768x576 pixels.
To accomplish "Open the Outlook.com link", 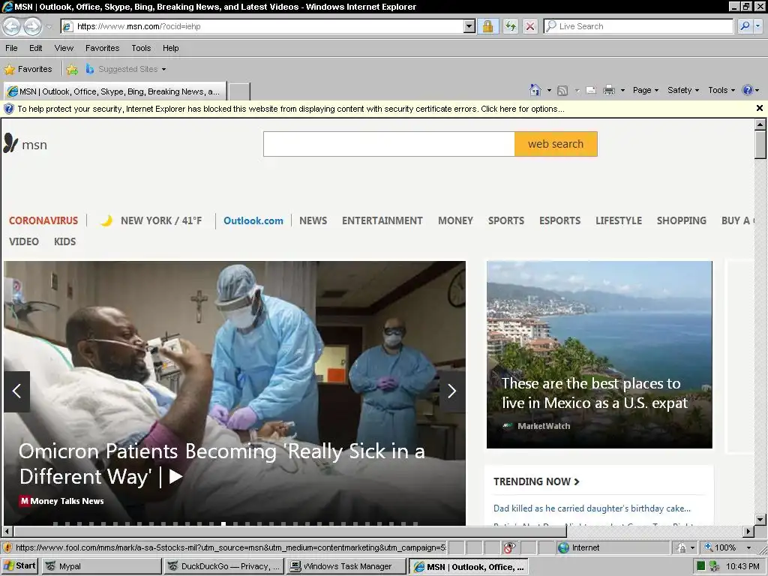I will tap(253, 220).
